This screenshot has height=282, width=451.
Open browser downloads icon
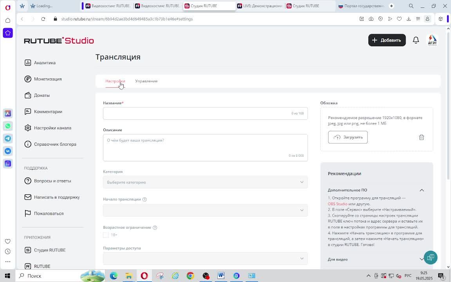[x=408, y=19]
